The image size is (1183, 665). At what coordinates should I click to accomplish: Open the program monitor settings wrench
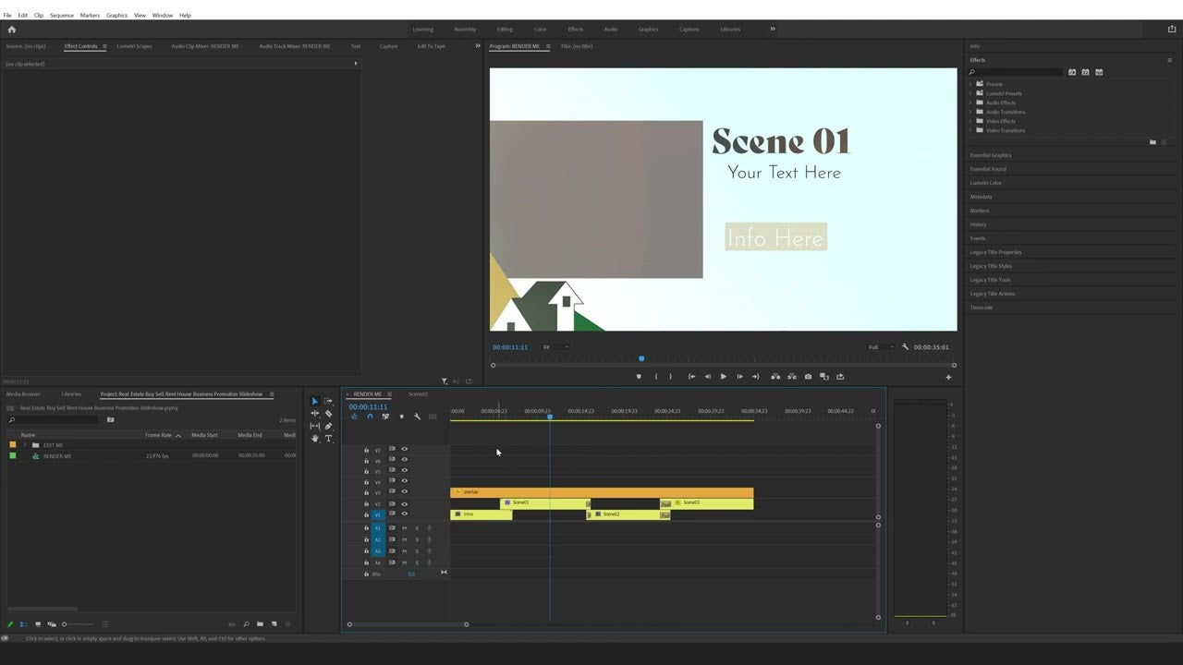pos(905,346)
